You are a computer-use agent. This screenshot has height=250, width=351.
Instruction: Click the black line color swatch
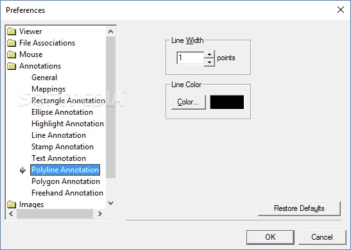click(227, 102)
